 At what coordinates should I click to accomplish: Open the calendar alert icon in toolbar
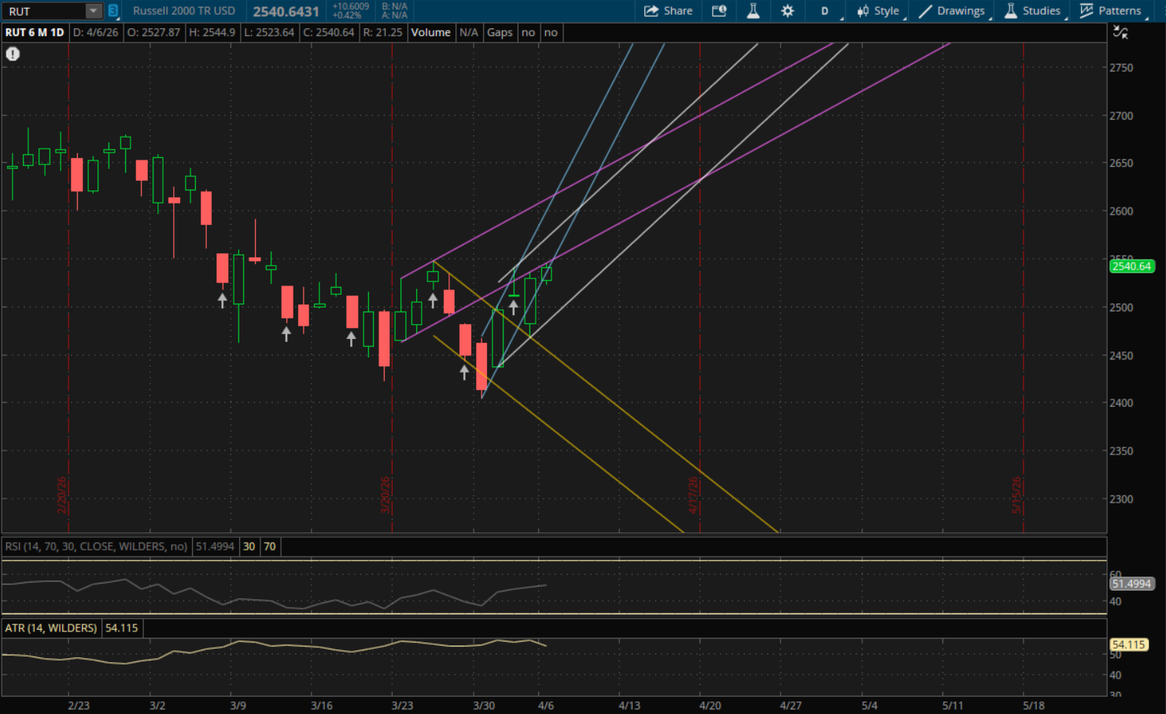pos(719,11)
